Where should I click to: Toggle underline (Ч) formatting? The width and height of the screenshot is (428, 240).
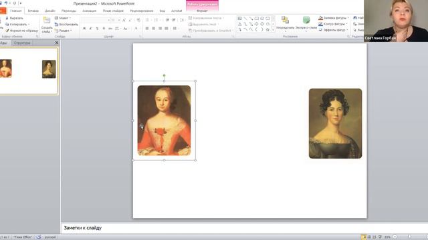97,28
